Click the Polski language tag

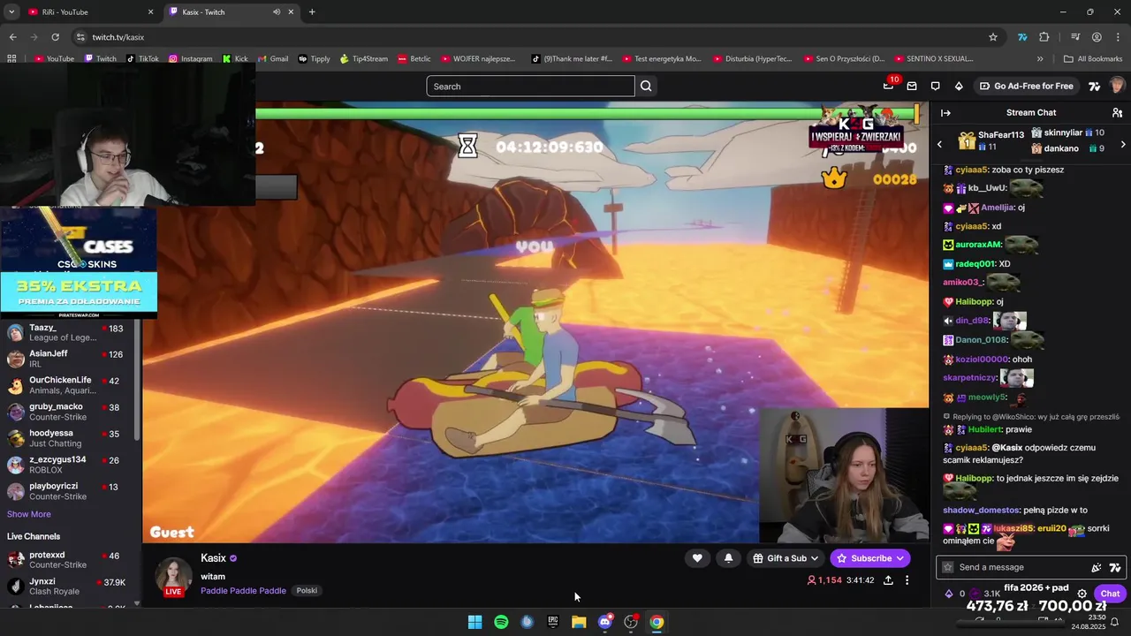[x=307, y=591]
